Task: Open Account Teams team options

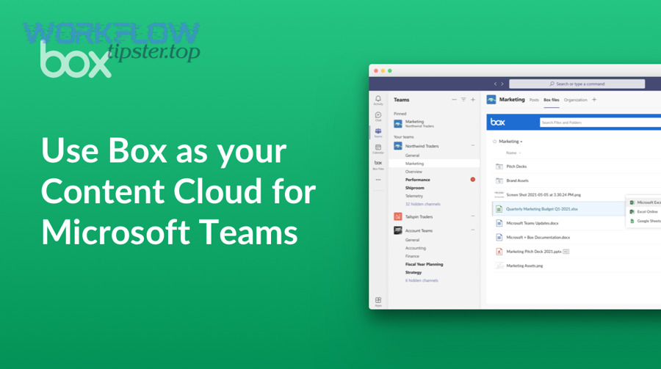Action: click(473, 230)
